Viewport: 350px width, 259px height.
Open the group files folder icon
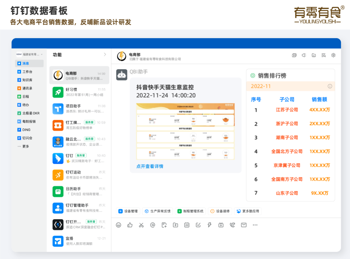(314, 55)
